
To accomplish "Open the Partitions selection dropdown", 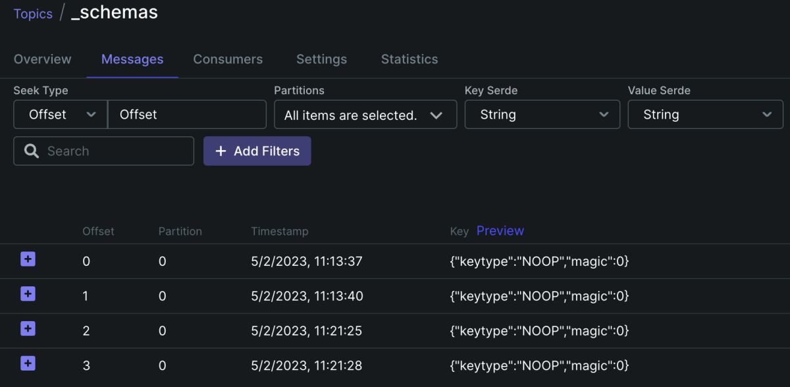I will coord(365,115).
